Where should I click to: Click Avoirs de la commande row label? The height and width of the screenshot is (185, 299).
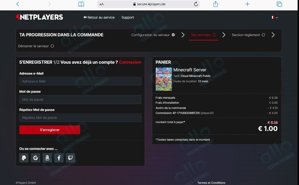(x=171, y=108)
